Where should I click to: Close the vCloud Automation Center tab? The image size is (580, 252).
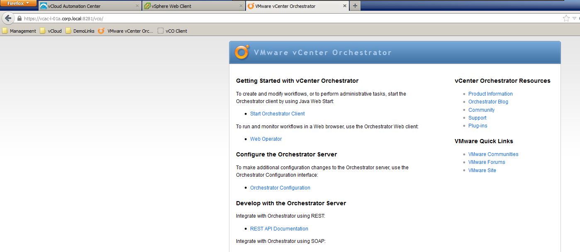[x=137, y=6]
